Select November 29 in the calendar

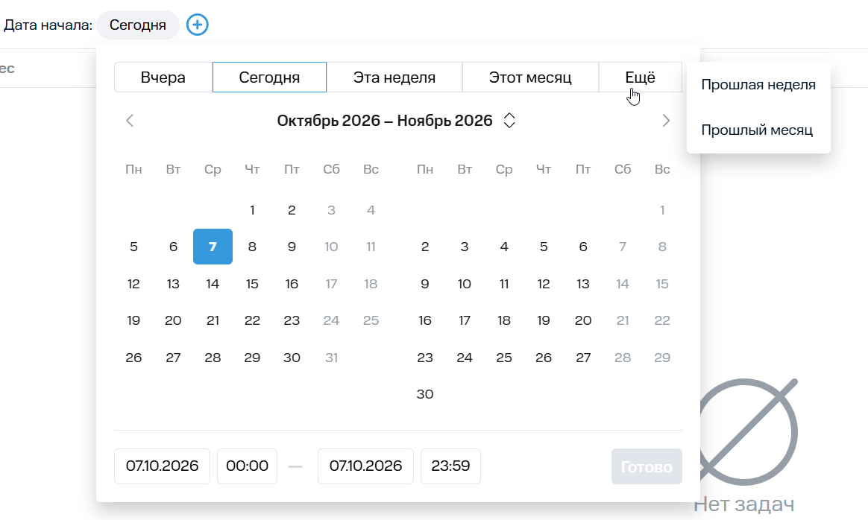(x=662, y=358)
